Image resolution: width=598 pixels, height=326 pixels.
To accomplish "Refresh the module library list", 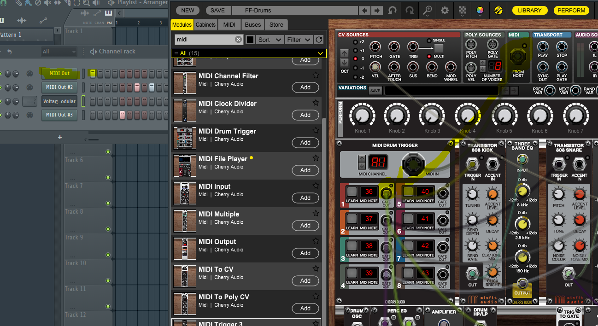I will tap(319, 40).
